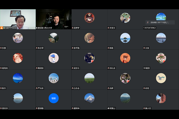The width and height of the screenshot is (179, 119).
Task: Select the video tile of 135****1572
Action: click(x=18, y=19)
